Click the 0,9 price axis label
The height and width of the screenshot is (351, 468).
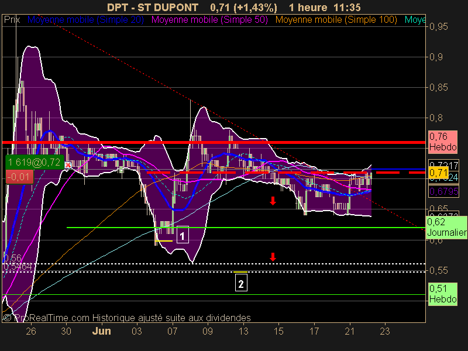click(x=436, y=57)
